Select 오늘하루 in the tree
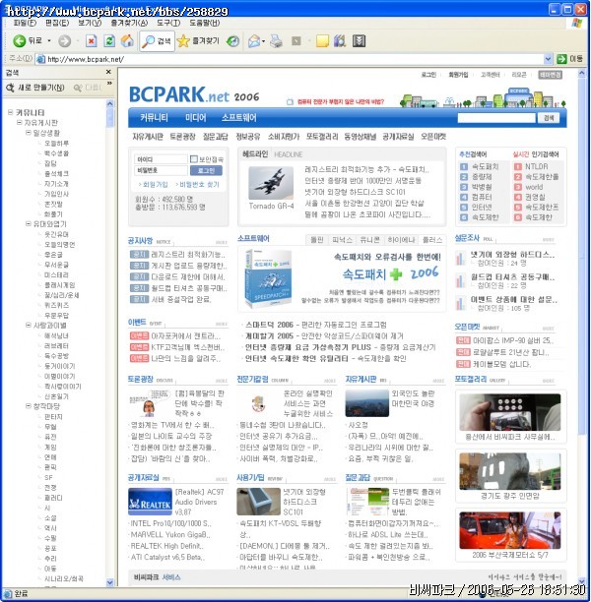The height and width of the screenshot is (602, 591). pyautogui.click(x=56, y=144)
